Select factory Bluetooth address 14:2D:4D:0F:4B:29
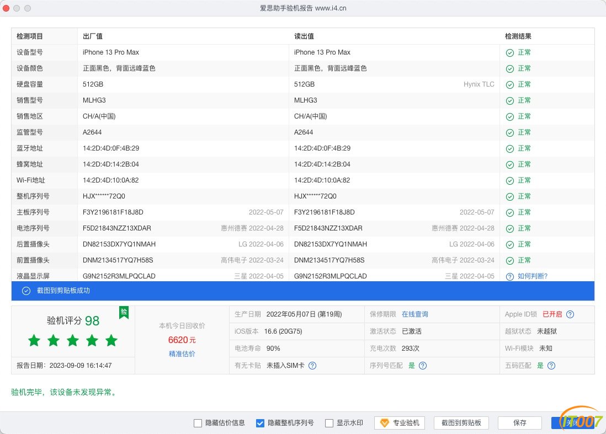Screen dimensions: 606x434 [111, 148]
